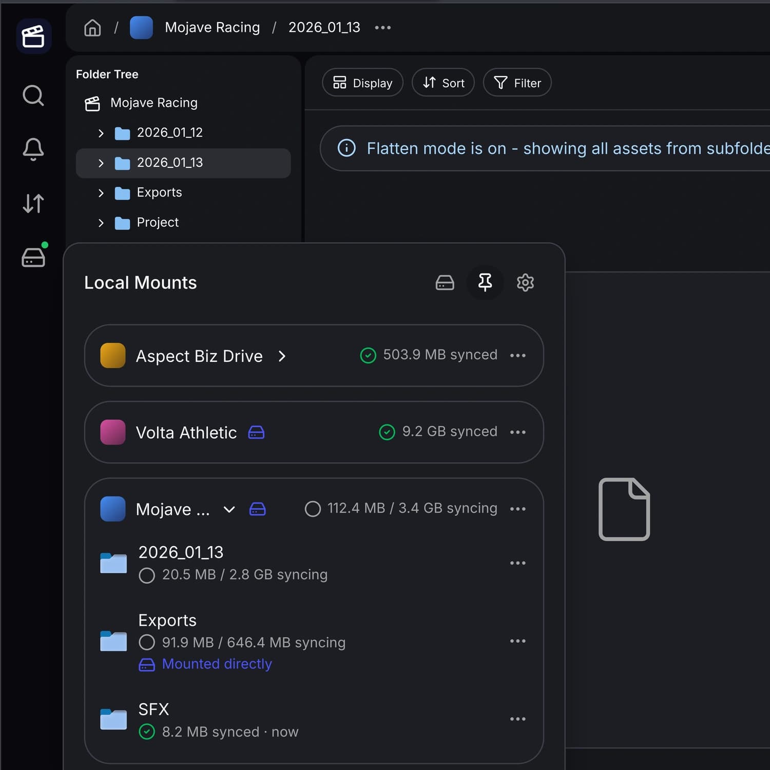Click drive icon in Local Mounts header
Screen dimensions: 770x770
pyautogui.click(x=445, y=282)
